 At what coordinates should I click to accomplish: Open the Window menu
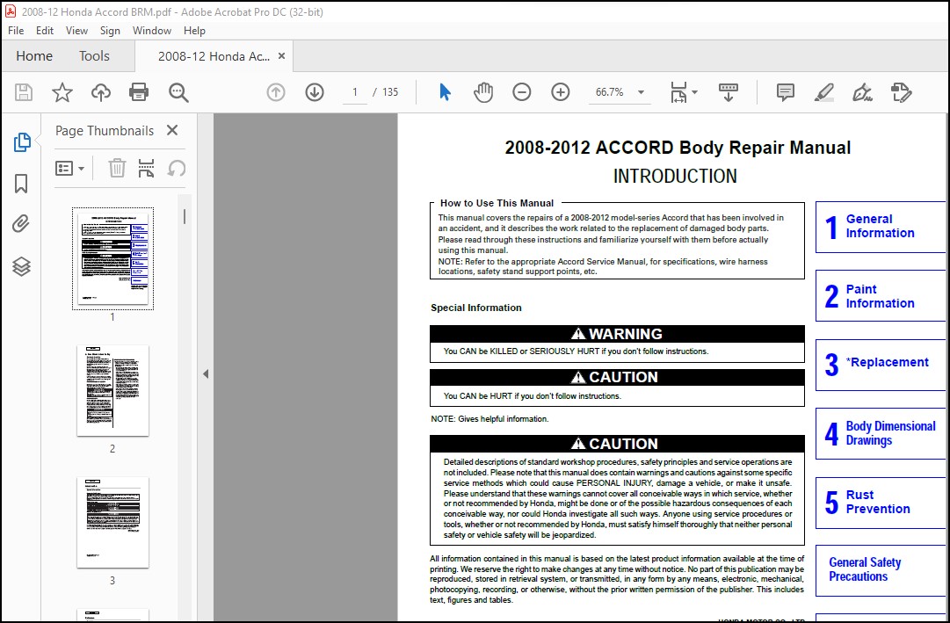tap(151, 30)
